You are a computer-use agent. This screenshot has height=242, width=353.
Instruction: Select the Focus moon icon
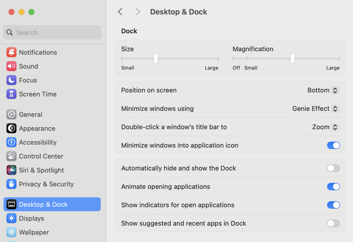pos(11,80)
